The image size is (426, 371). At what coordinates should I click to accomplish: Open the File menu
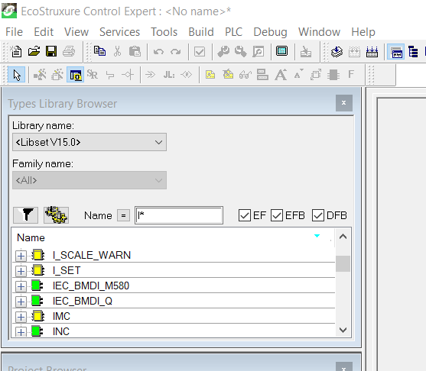[14, 32]
